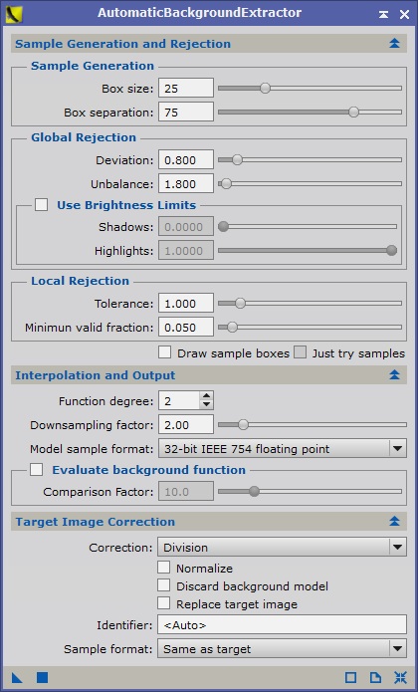Click the Reset process icon
The height and width of the screenshot is (692, 418).
(400, 677)
